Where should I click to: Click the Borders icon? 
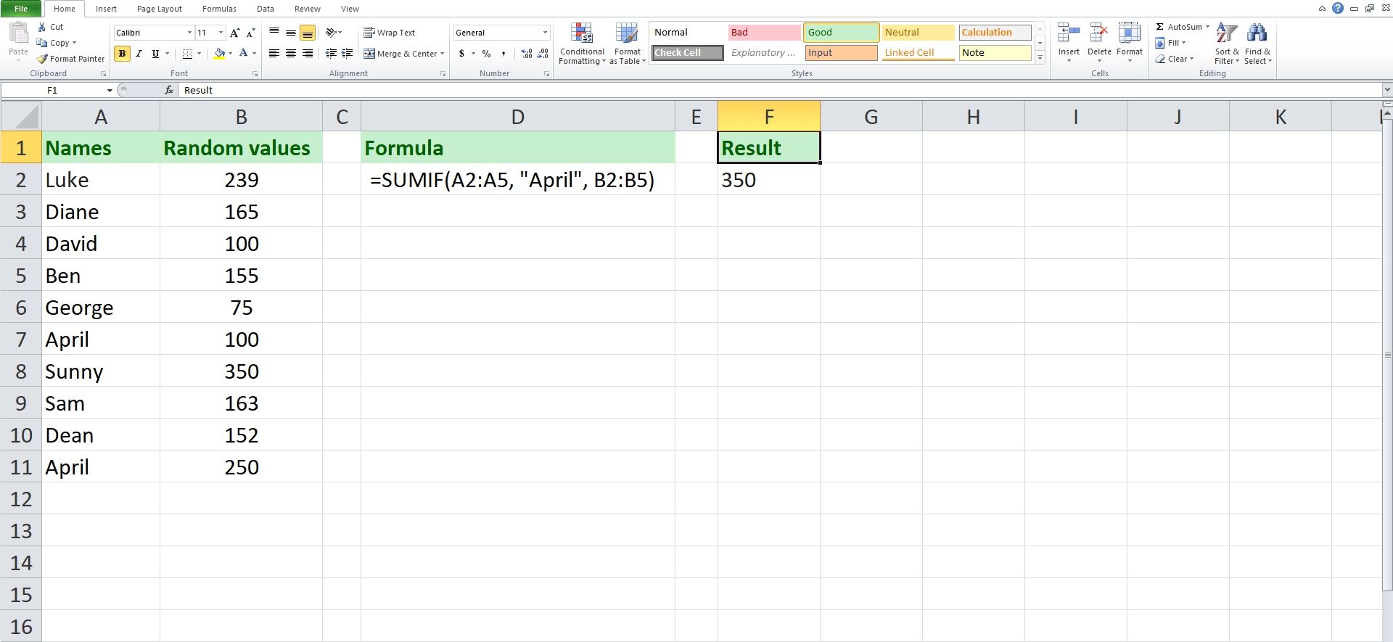tap(187, 54)
